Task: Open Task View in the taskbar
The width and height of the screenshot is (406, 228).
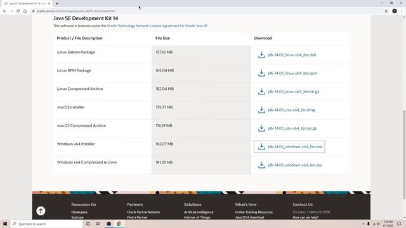Action: pyautogui.click(x=98, y=224)
